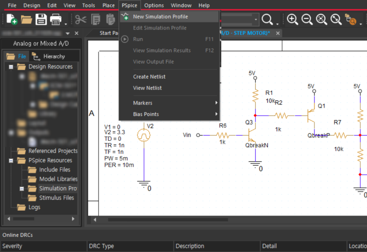Screen dimensions: 367x252
Task: Open the combo box arrow in the toolbar
Action: pos(256,20)
